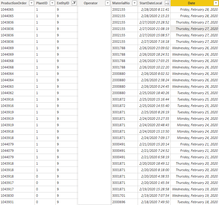
Task: Click the cell 2/18/2020 7:49:50
Action: click(x=154, y=202)
